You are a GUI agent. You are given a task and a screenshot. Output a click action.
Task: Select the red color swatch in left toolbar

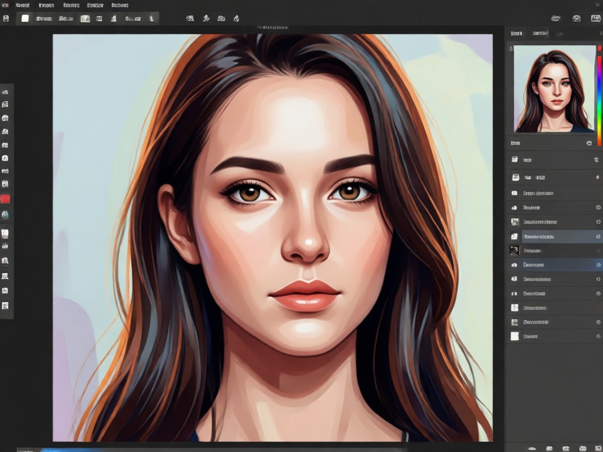pos(5,199)
